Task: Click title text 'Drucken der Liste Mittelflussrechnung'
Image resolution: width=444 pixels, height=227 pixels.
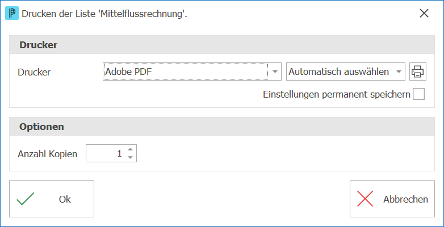Action: (x=104, y=14)
